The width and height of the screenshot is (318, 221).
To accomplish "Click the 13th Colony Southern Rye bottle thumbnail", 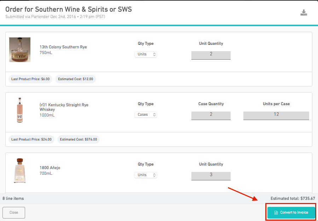I will [x=20, y=49].
